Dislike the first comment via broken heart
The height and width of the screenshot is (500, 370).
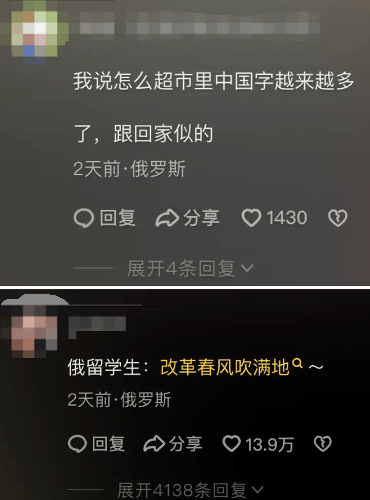tap(338, 218)
